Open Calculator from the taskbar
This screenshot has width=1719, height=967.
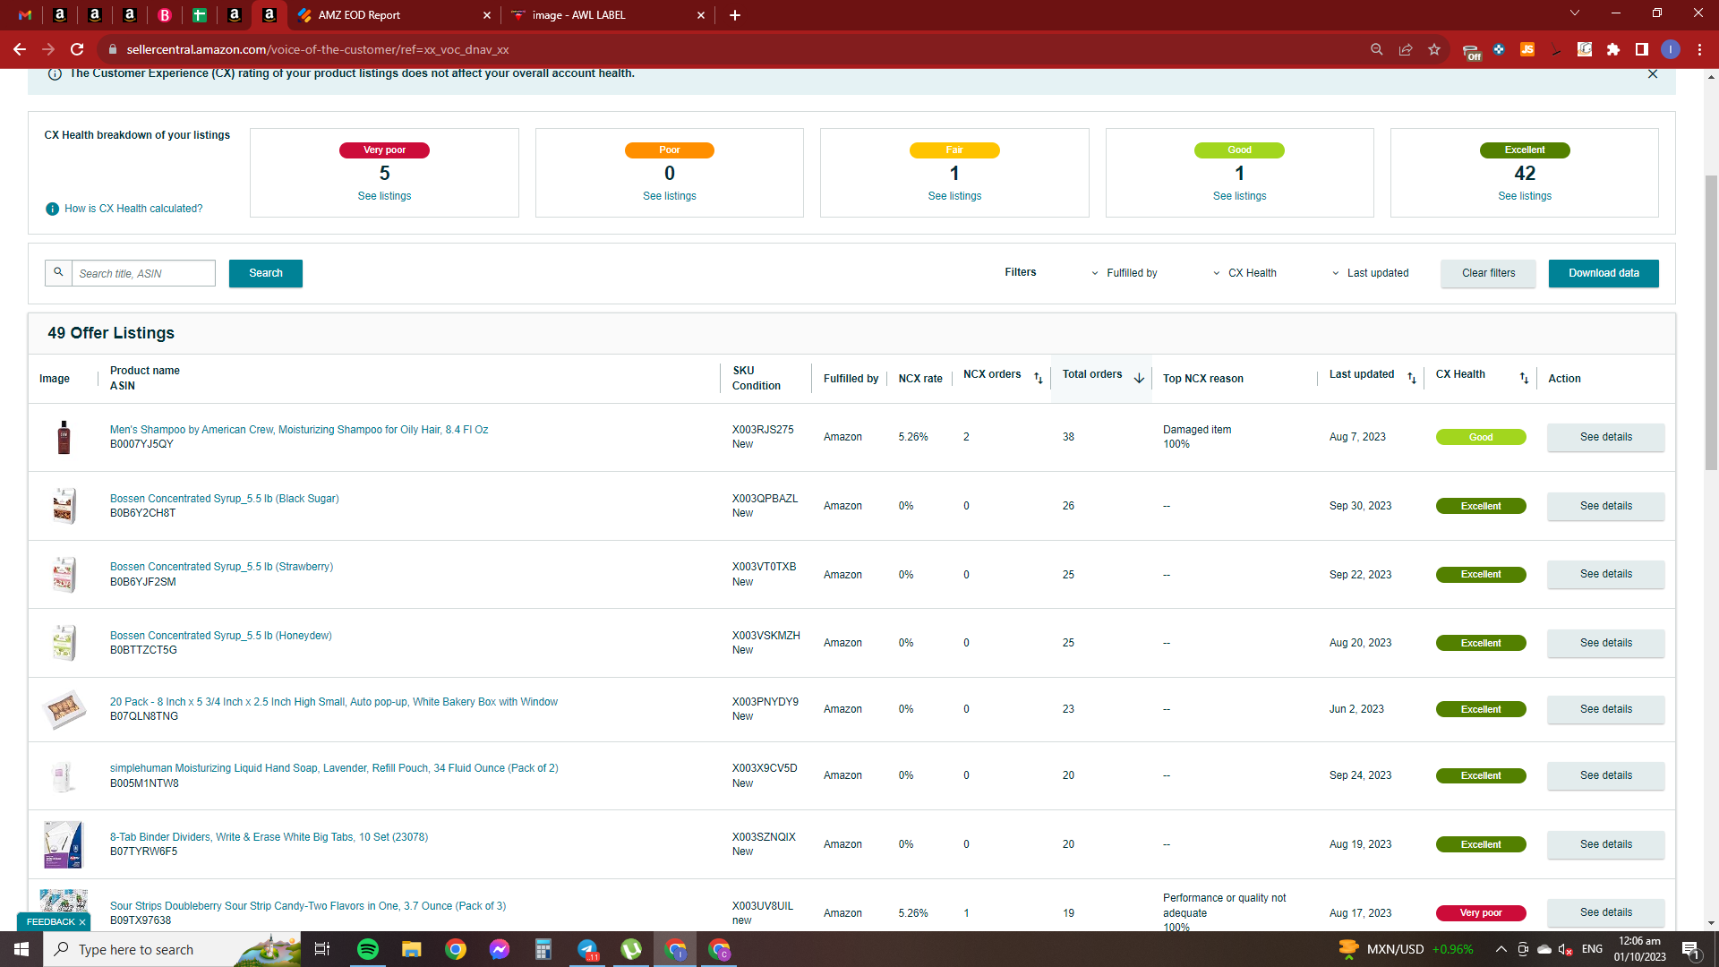tap(543, 949)
